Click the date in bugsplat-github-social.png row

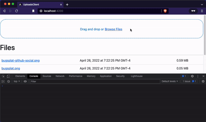pos(105,60)
